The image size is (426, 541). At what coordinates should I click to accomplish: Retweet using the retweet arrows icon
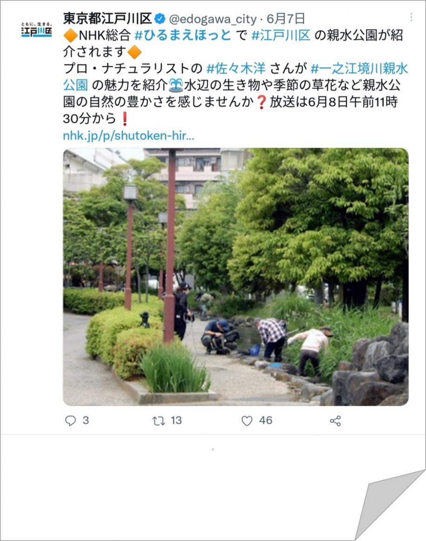tap(159, 421)
